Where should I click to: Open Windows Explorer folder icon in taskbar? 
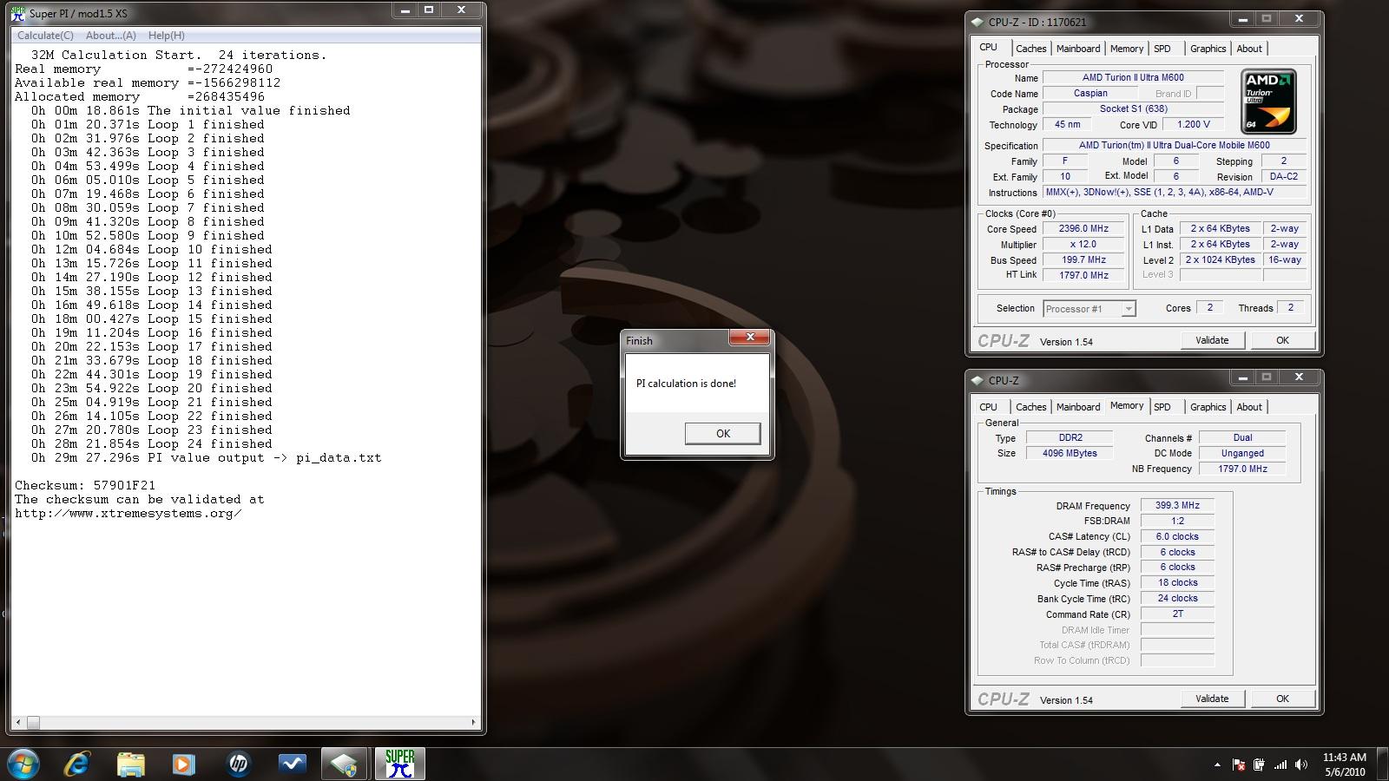click(x=131, y=764)
